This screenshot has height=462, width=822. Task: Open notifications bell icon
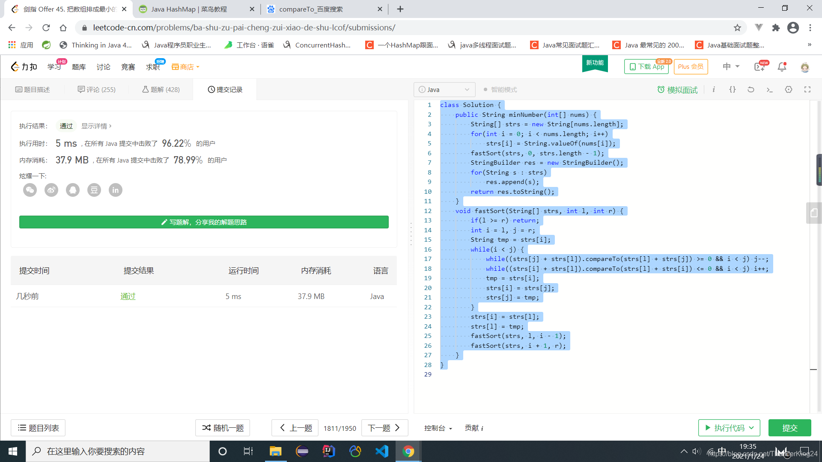[782, 67]
